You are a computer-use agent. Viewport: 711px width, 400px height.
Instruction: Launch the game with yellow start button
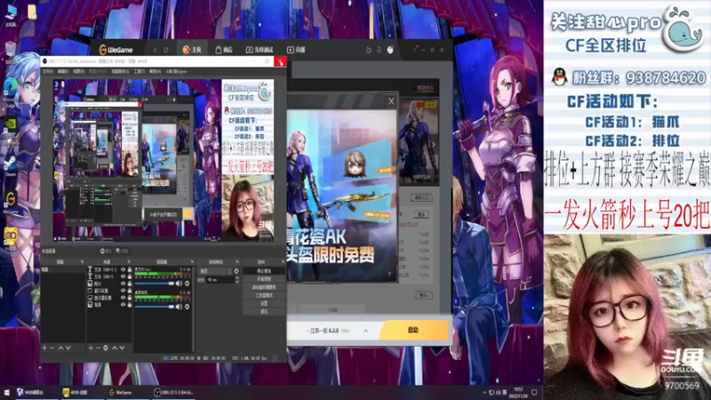pyautogui.click(x=413, y=330)
